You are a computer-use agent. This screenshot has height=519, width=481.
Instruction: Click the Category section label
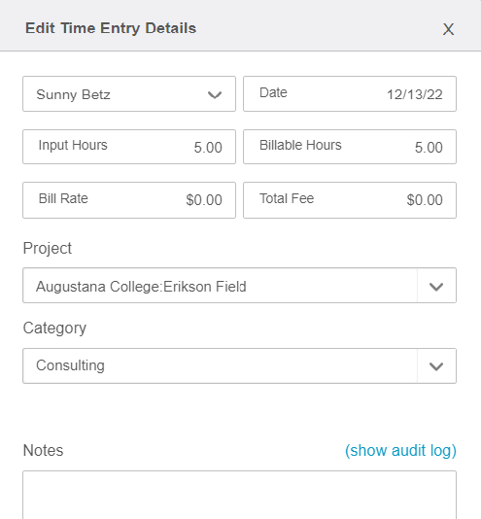(54, 329)
